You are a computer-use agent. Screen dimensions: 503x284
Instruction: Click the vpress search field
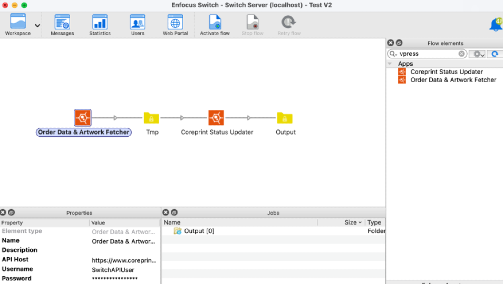pos(427,54)
